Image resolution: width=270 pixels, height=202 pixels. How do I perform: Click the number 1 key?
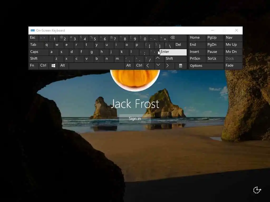pyautogui.click(x=54, y=38)
